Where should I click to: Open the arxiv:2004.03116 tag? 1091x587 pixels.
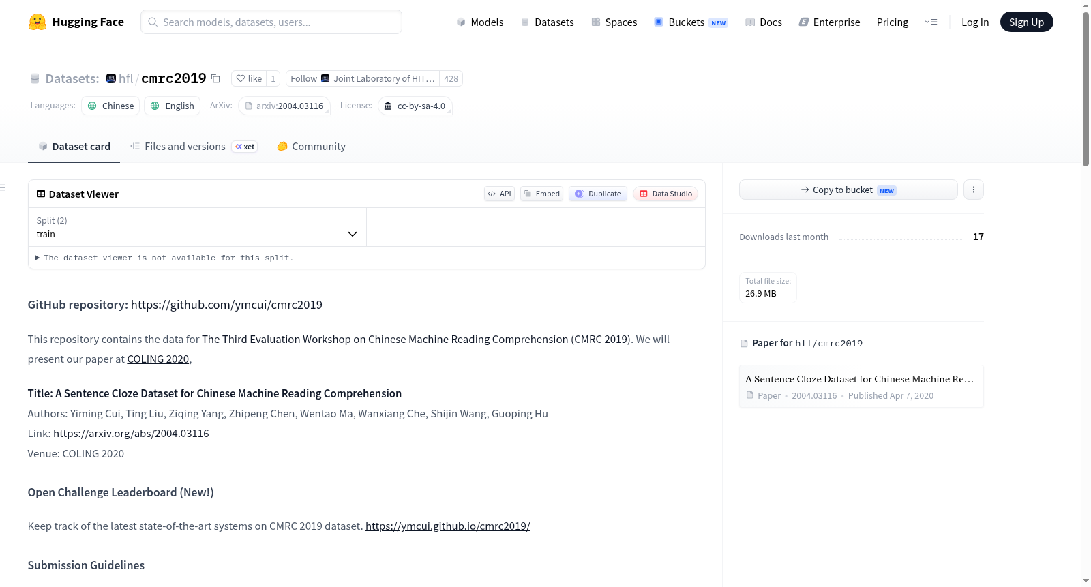284,106
